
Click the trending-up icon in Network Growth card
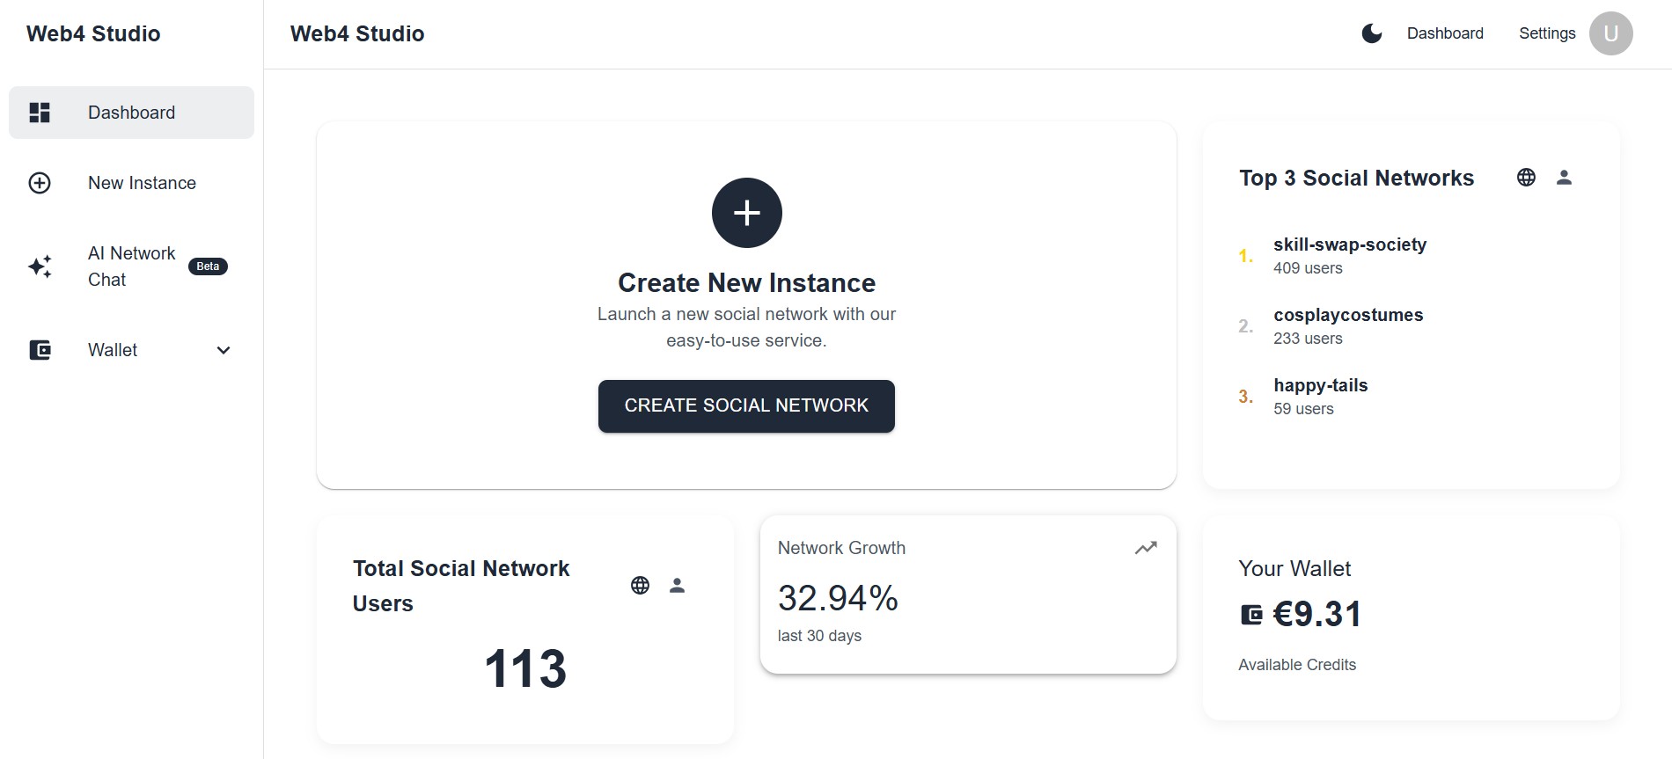click(1145, 548)
